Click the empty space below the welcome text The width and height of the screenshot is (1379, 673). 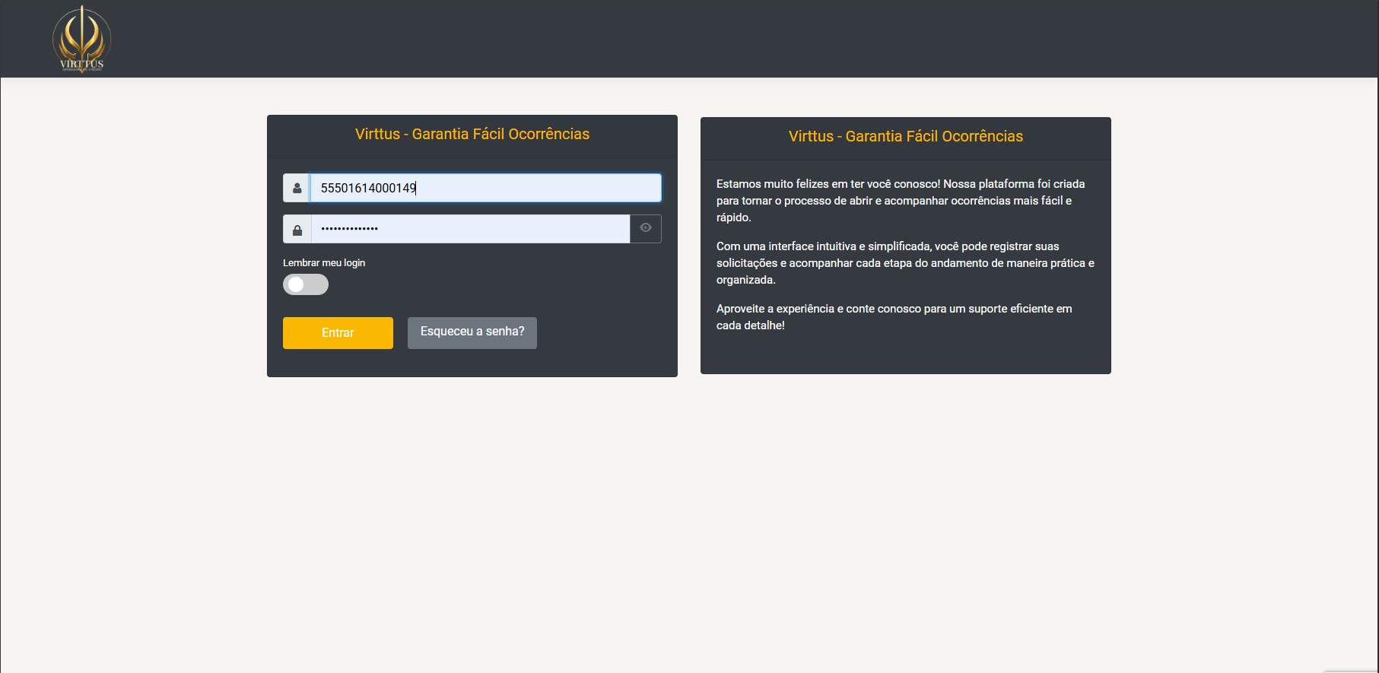coord(905,352)
